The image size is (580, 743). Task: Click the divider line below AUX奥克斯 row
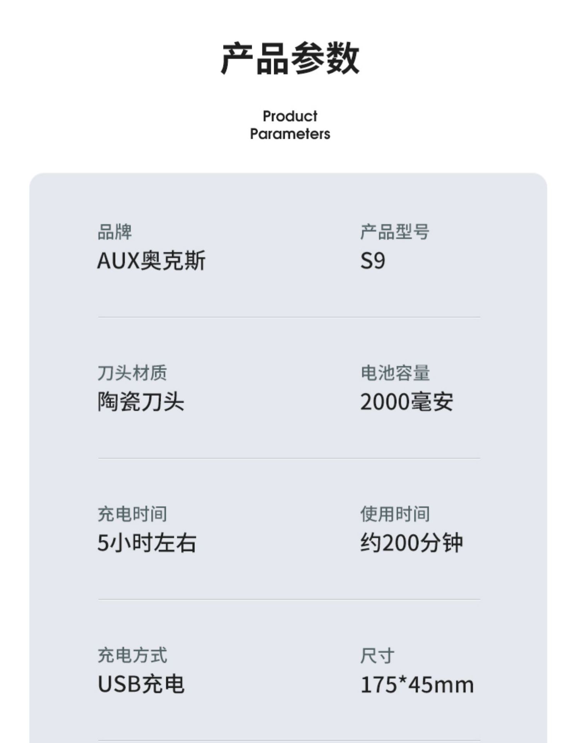(289, 317)
